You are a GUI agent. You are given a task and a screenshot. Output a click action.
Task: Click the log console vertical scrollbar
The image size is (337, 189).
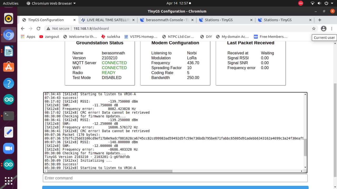point(305,147)
